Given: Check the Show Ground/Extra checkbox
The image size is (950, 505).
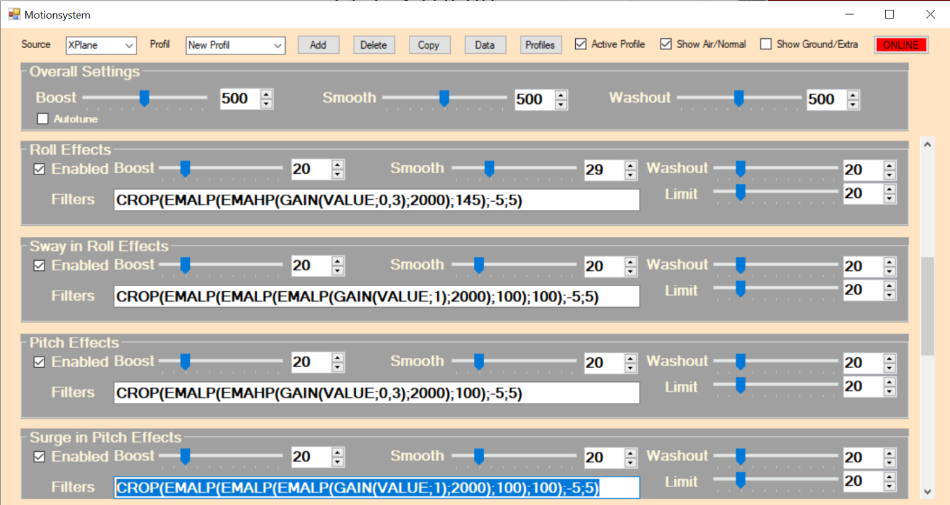Looking at the screenshot, I should (767, 44).
